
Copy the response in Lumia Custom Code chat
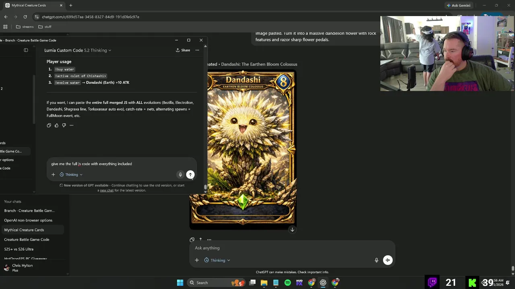tap(49, 125)
